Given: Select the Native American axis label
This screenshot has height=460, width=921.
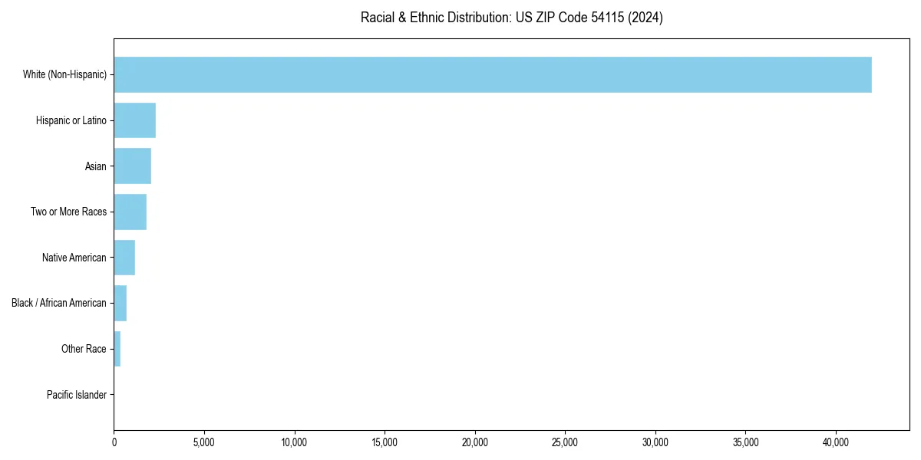Looking at the screenshot, I should [76, 258].
